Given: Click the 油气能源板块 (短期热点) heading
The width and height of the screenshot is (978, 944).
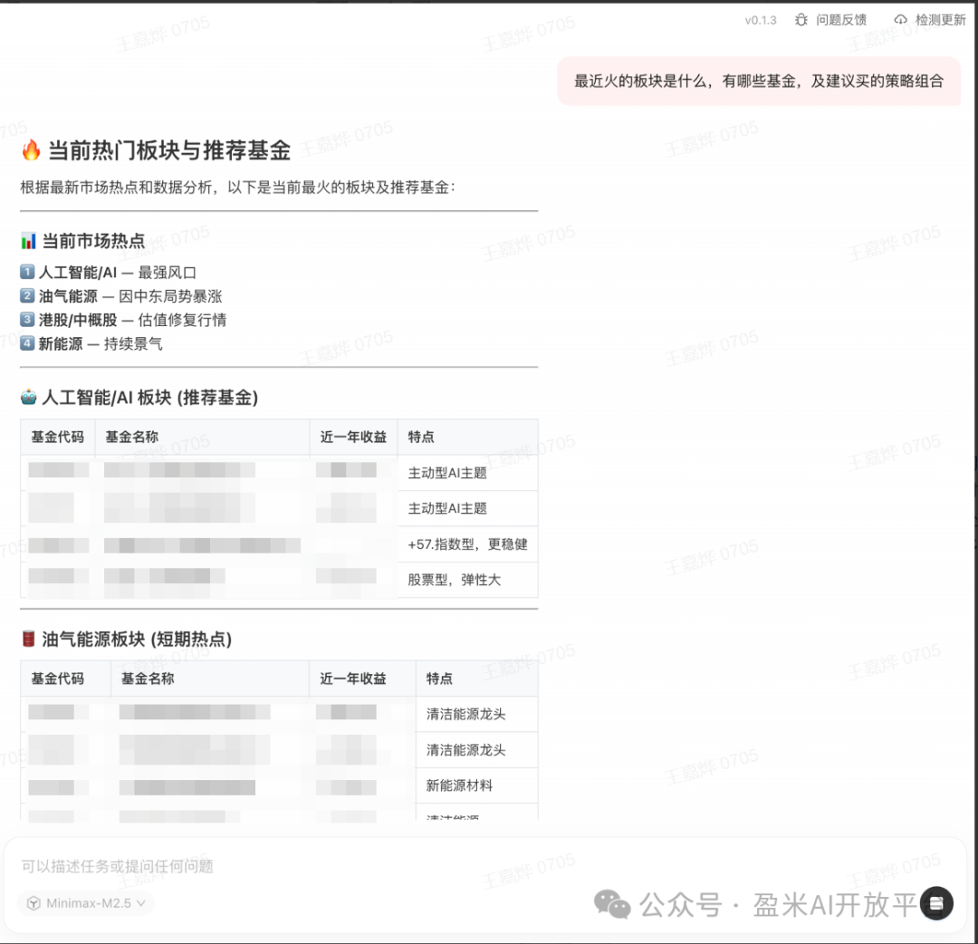Looking at the screenshot, I should 137,639.
